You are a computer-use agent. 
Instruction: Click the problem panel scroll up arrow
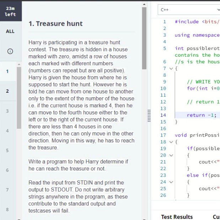point(144,4)
